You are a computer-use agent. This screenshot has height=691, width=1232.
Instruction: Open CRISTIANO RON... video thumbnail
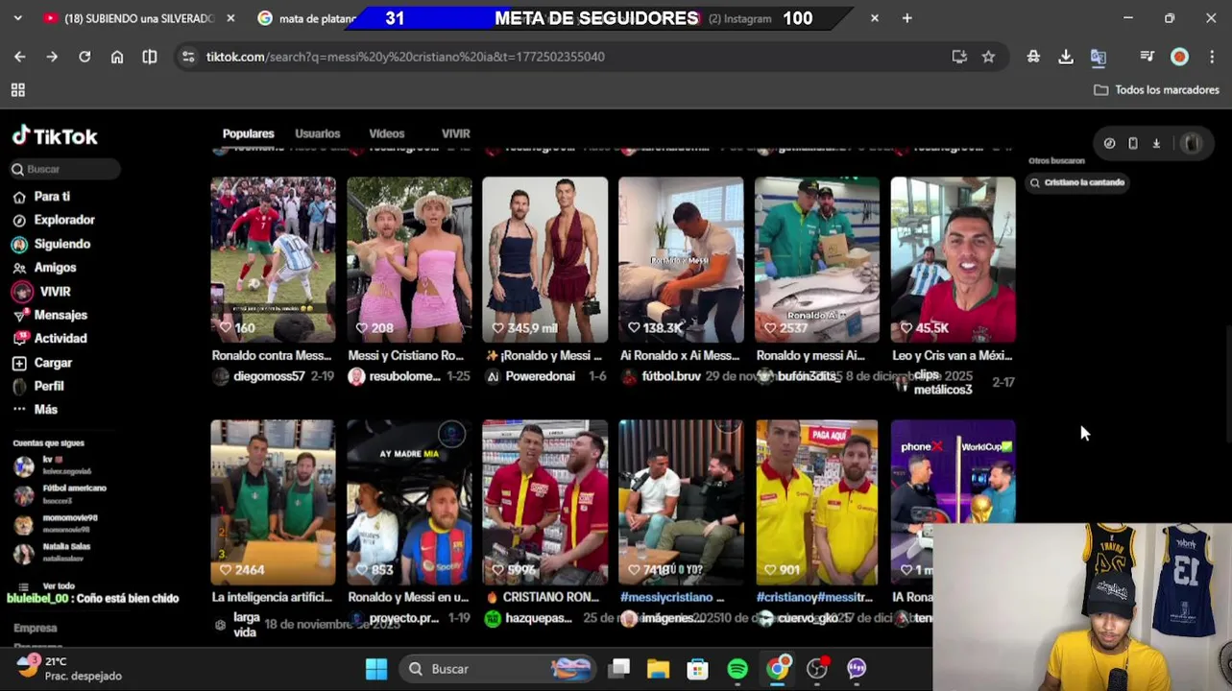click(x=544, y=502)
